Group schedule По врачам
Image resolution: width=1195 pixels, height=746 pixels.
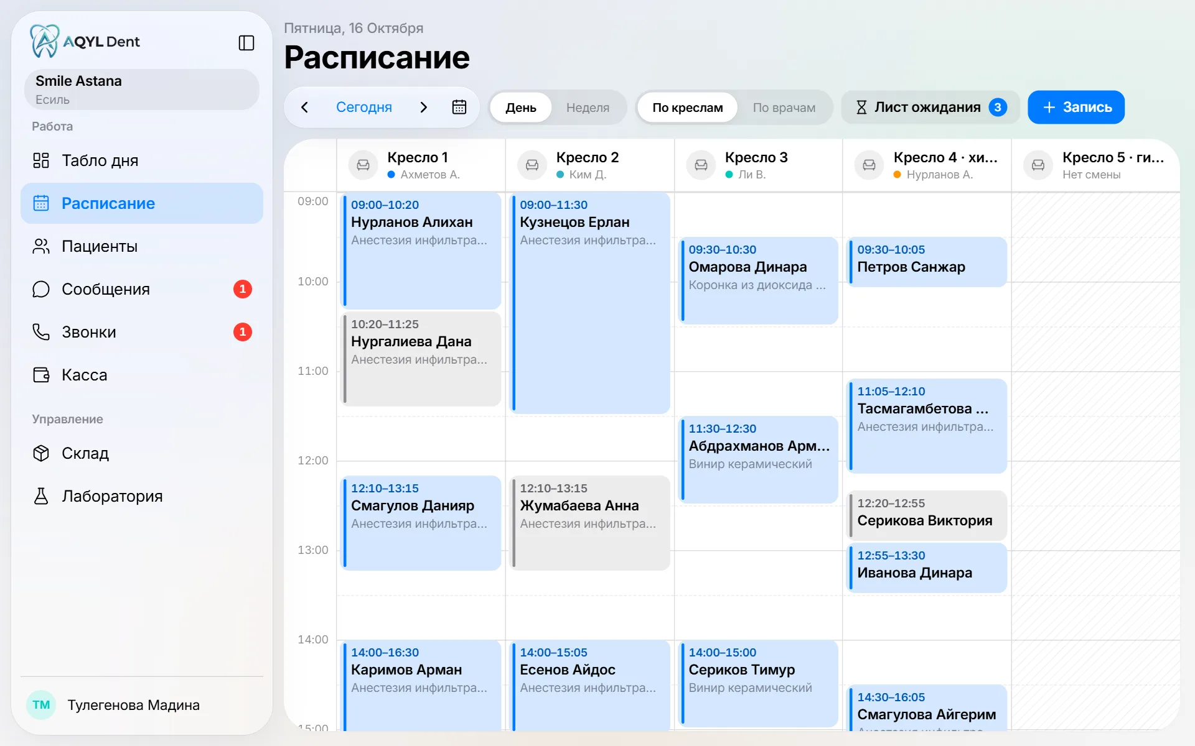tap(784, 108)
